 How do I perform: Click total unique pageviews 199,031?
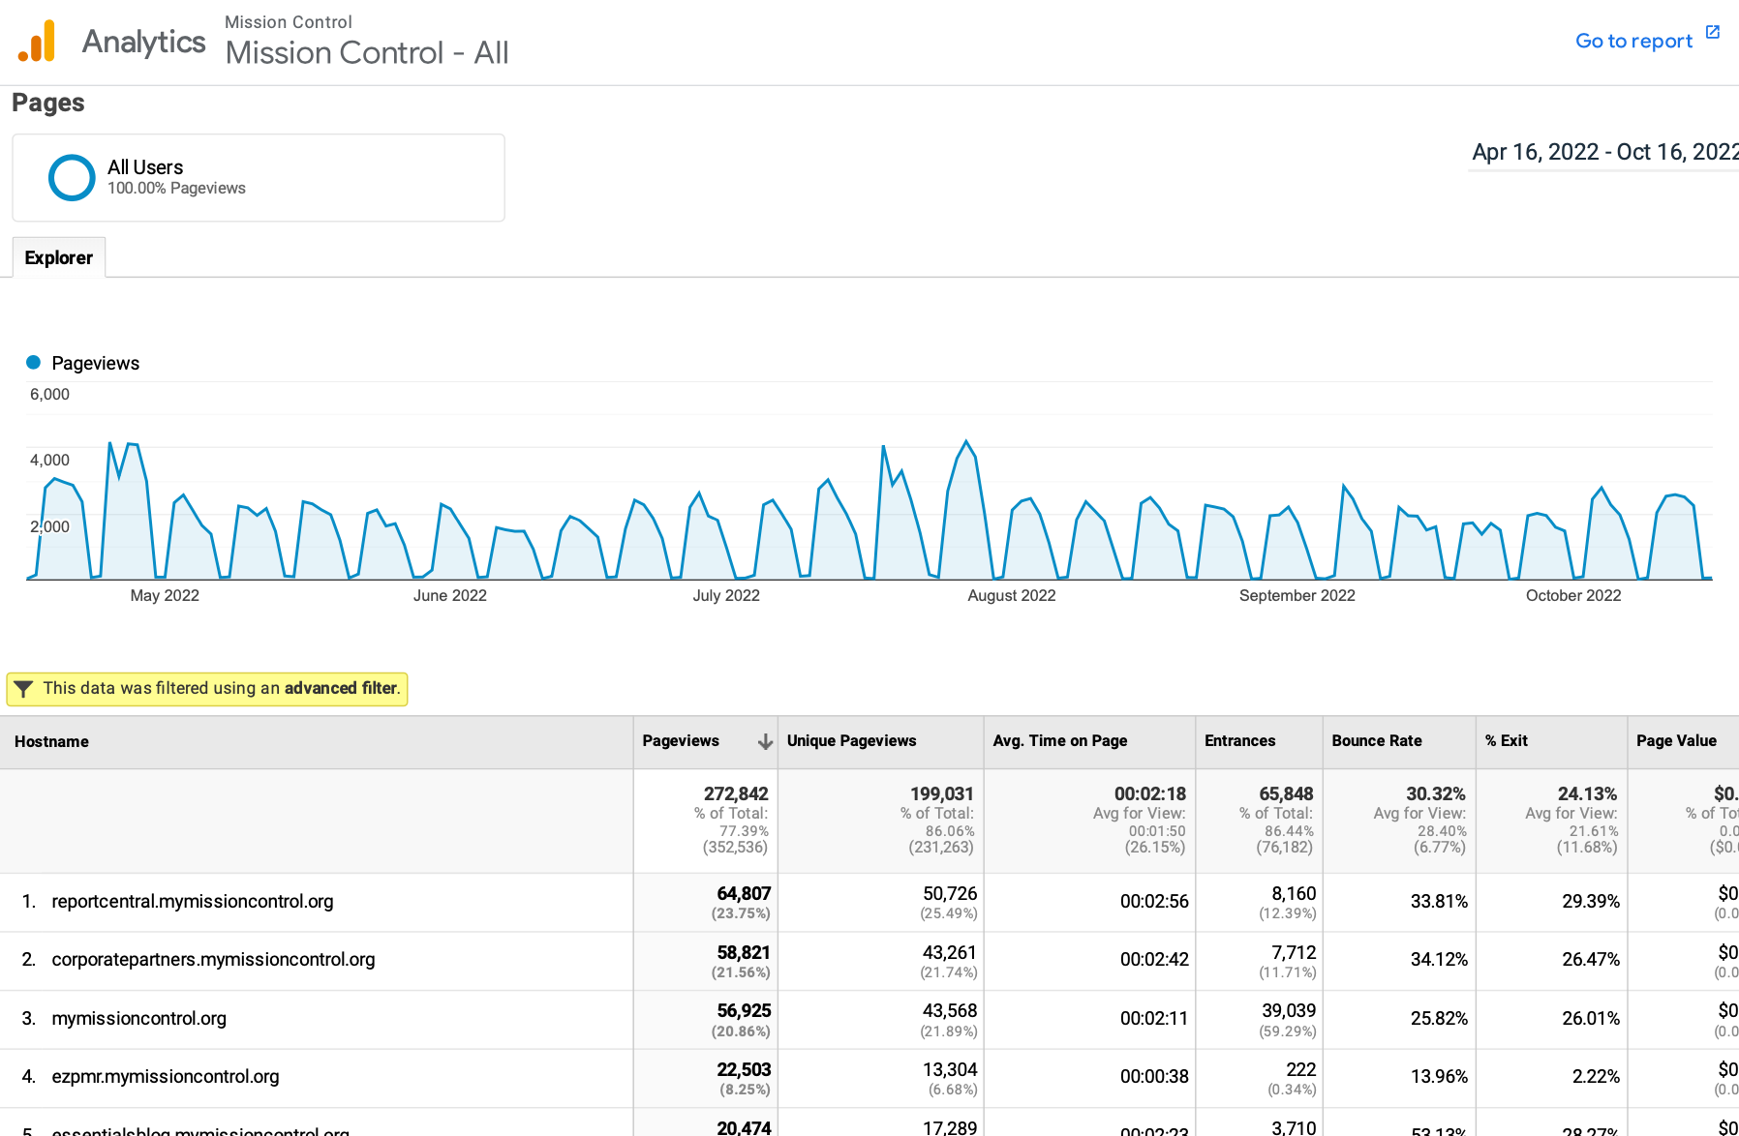[x=941, y=793]
